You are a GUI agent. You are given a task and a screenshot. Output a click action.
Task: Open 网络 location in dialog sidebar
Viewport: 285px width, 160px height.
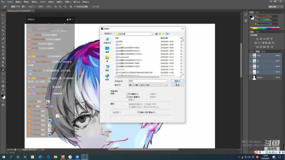click(x=107, y=77)
